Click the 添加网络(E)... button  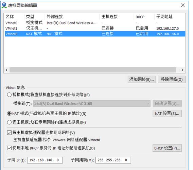[x=141, y=79]
